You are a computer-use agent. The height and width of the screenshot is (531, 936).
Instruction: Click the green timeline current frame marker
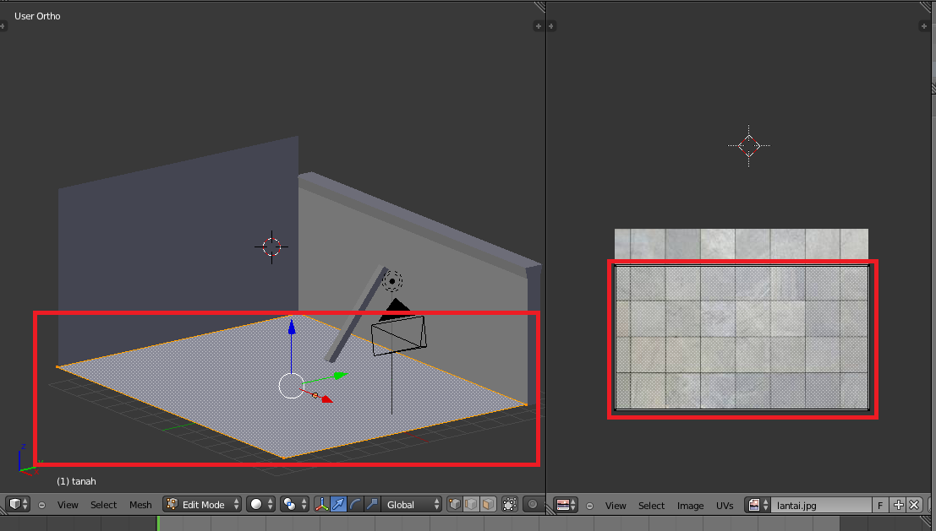[158, 523]
